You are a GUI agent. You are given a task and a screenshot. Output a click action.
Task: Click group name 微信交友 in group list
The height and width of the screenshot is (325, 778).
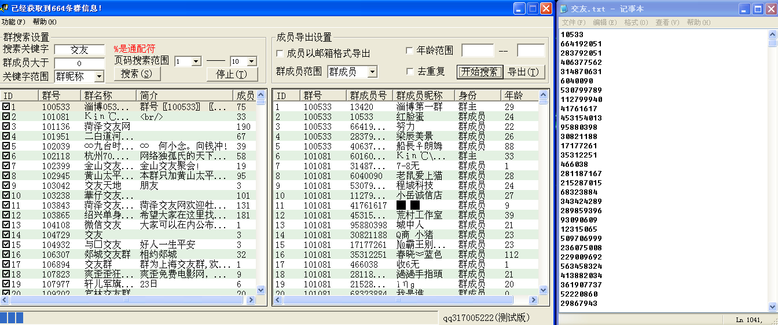click(x=103, y=225)
